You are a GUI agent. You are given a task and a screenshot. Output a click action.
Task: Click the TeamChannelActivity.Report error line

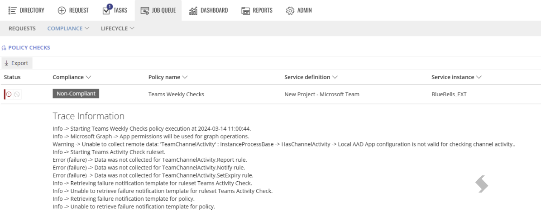click(x=150, y=160)
